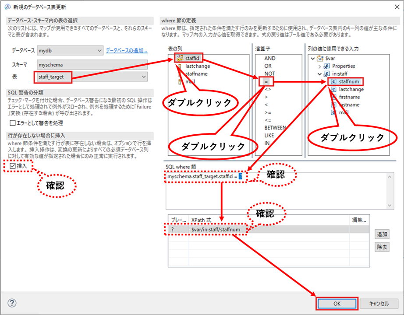Click the help question mark icon
Viewport: 404px width, 315px height.
pos(12,303)
